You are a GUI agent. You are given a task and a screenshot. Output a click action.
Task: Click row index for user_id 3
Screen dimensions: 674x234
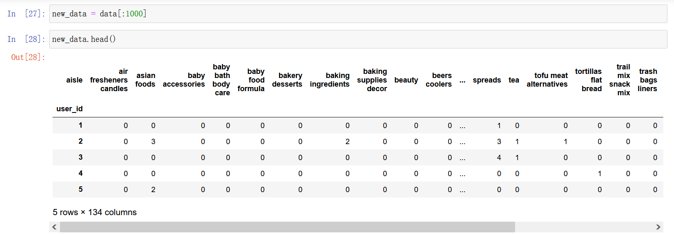pos(81,157)
